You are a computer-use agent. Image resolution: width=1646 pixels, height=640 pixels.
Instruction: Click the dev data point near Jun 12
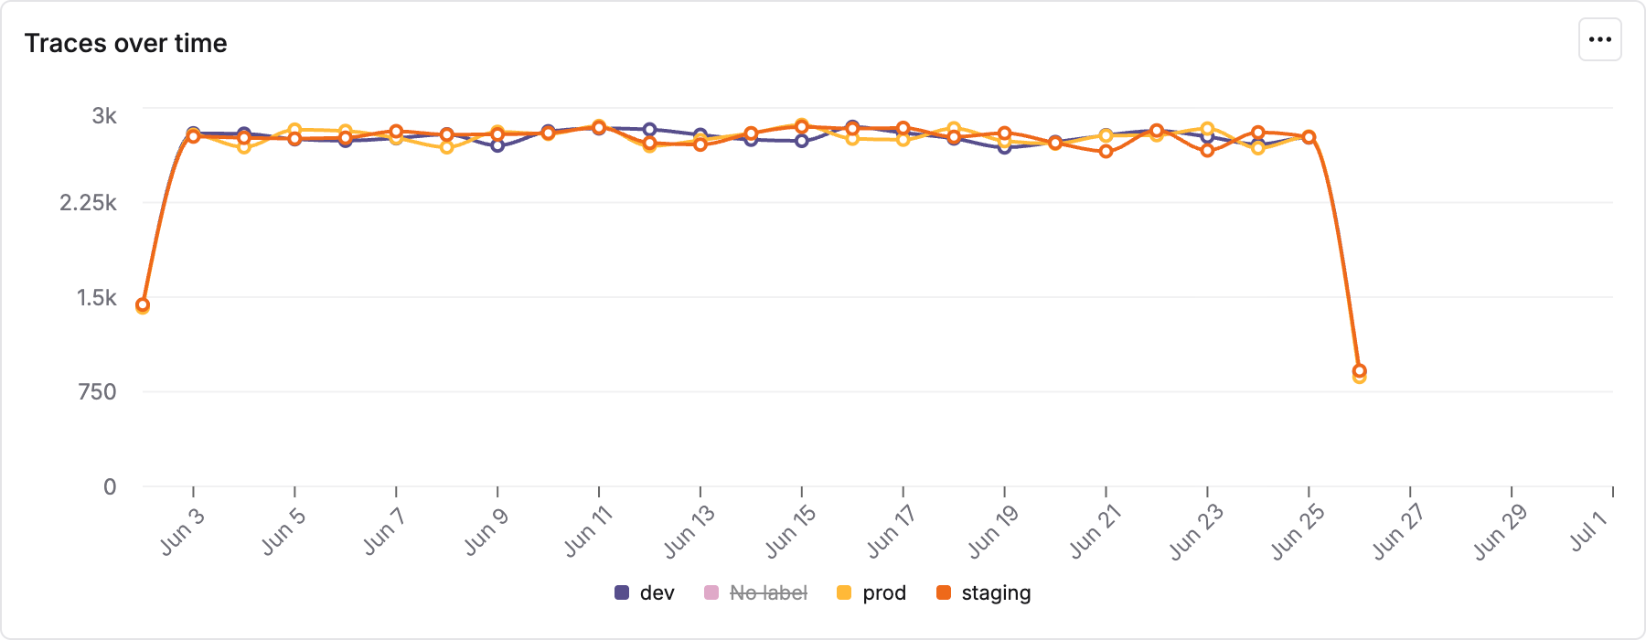pyautogui.click(x=650, y=128)
